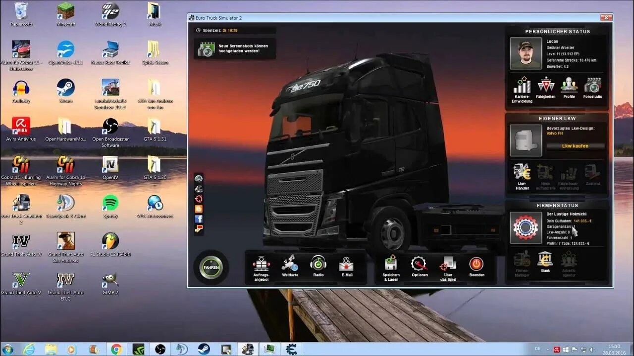Open the Weltkarte world map
The width and height of the screenshot is (634, 356).
point(290,267)
